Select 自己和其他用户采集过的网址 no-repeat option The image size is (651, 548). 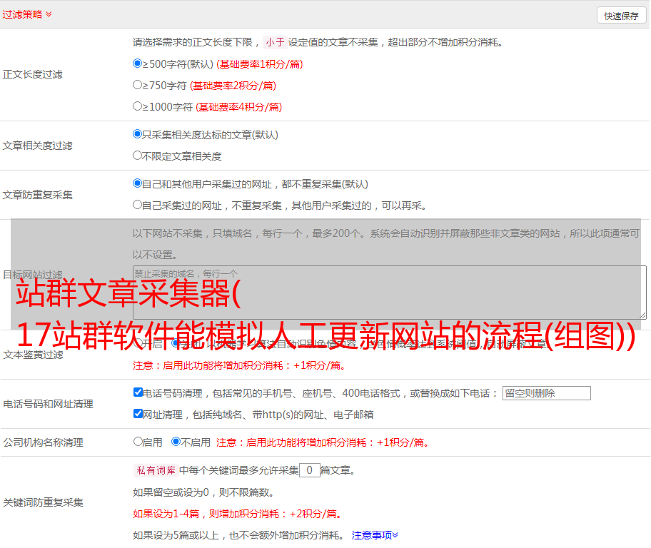(x=138, y=183)
